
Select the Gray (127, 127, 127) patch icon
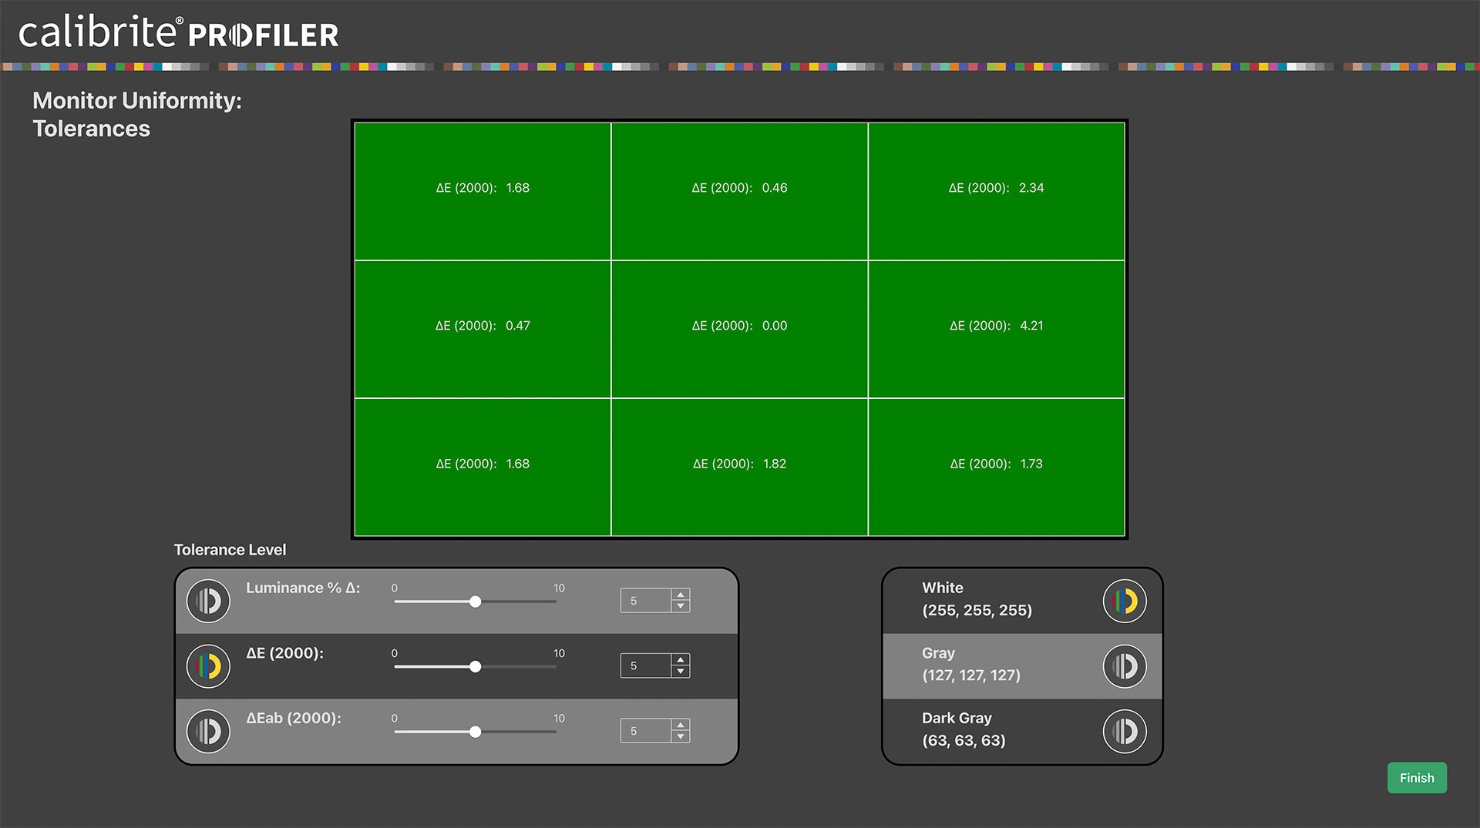coord(1125,666)
